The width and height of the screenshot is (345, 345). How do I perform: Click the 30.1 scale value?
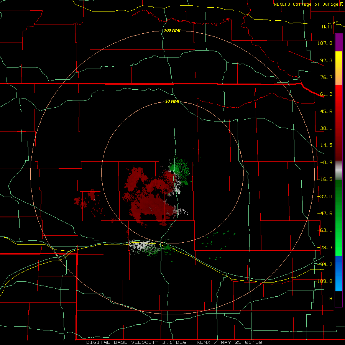point(326,128)
